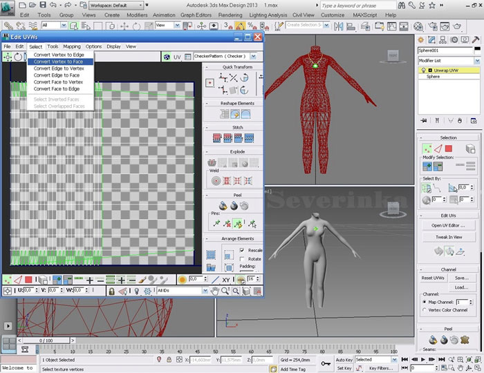Image resolution: width=484 pixels, height=373 pixels.
Task: Click the time slider 0/100 handle
Action: [x=46, y=341]
